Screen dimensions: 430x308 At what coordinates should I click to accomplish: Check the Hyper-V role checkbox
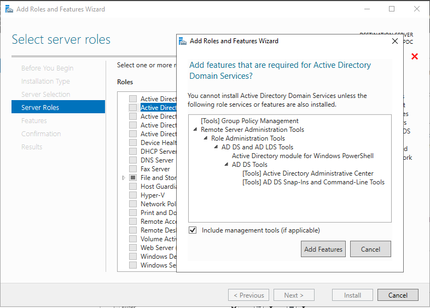133,195
